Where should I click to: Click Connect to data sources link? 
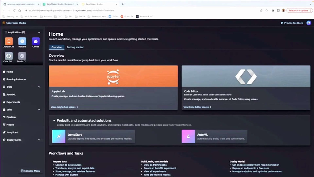[x=68, y=165]
